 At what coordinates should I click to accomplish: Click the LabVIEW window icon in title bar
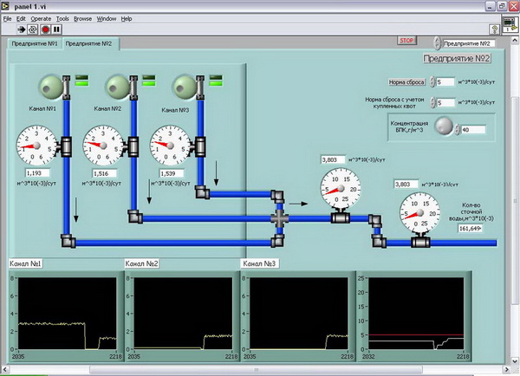pos(6,6)
